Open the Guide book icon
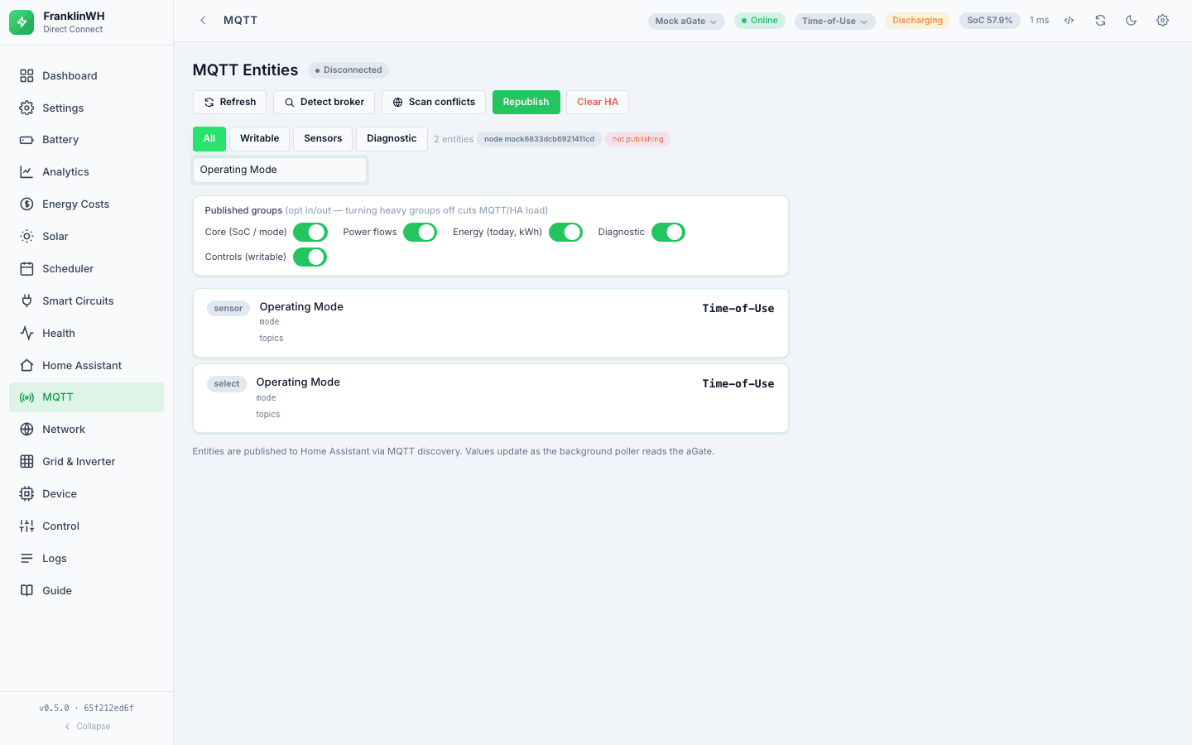Screen dimensions: 1192x745 coord(26,591)
